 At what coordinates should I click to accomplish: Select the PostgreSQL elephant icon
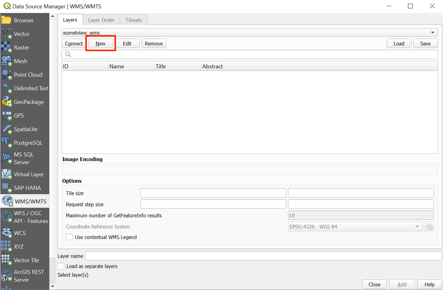click(6, 143)
